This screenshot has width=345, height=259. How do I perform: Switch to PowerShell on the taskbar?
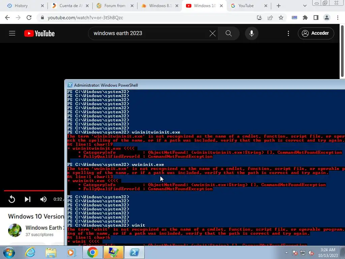tap(134, 252)
